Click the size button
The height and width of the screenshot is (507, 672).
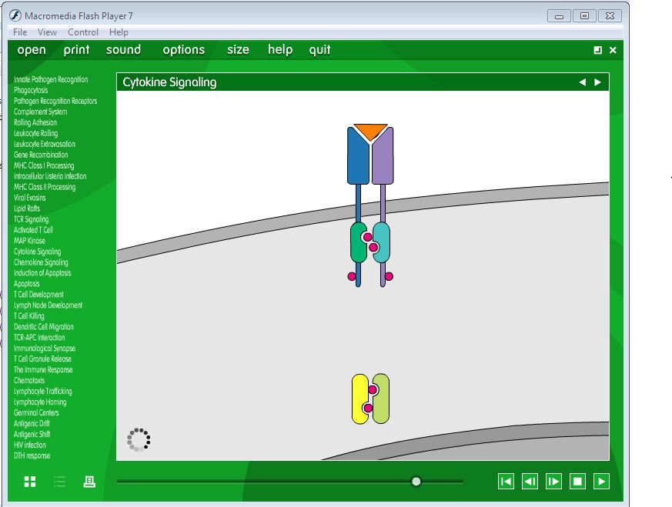click(238, 50)
